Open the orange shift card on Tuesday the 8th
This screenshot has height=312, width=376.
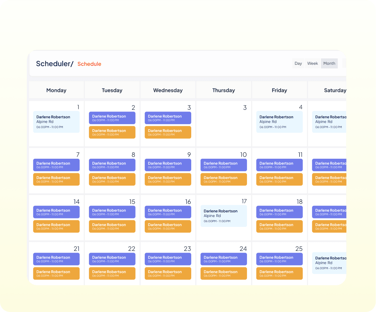pos(112,179)
